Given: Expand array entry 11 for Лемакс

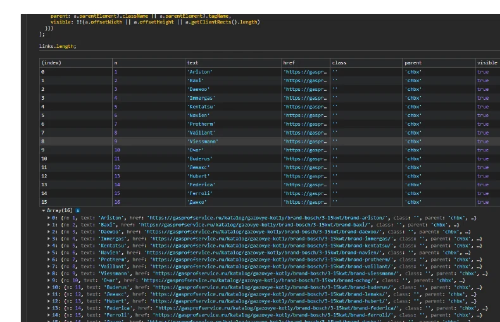Looking at the screenshot, I should (49, 294).
